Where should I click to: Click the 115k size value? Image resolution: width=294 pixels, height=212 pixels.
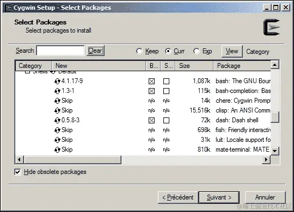tap(204, 91)
